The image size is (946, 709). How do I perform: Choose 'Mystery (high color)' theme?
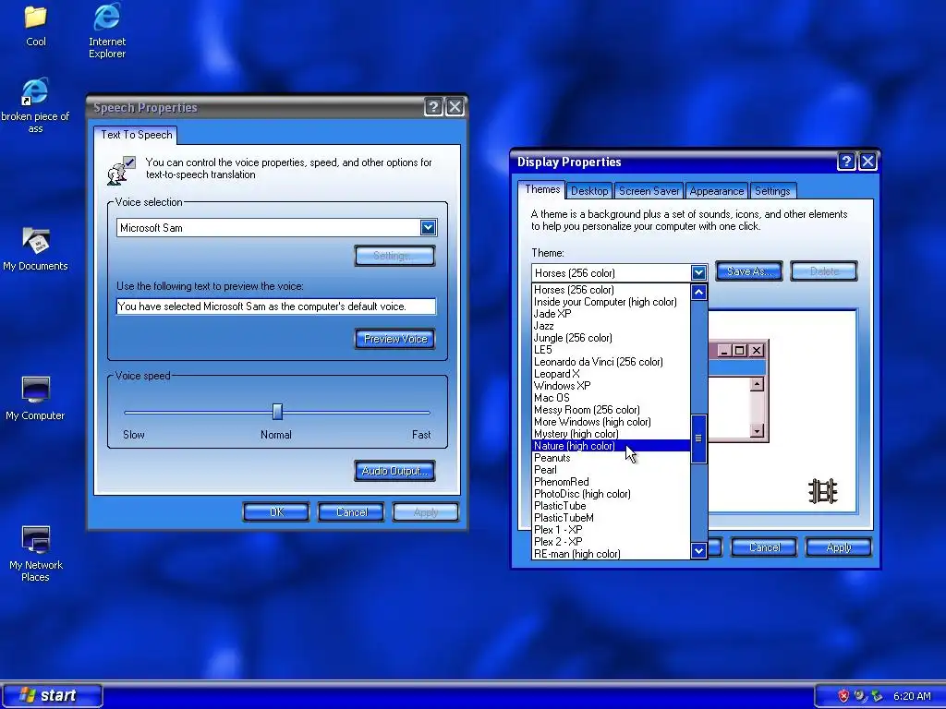click(x=612, y=434)
